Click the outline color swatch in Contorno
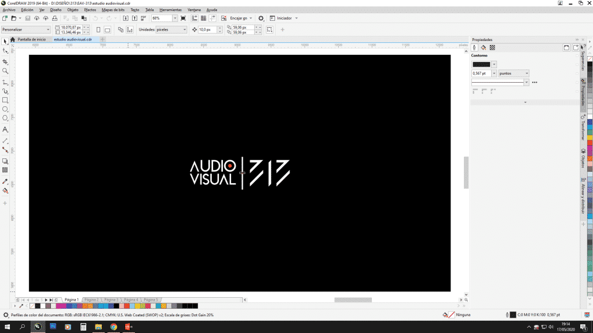Screen dimensions: 593x333 tap(481, 64)
